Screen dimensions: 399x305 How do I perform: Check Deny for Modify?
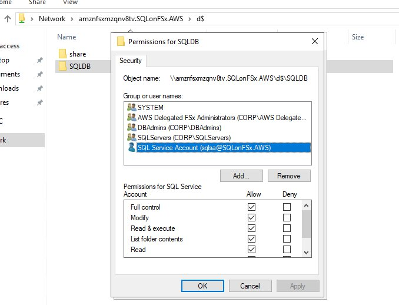tap(287, 218)
